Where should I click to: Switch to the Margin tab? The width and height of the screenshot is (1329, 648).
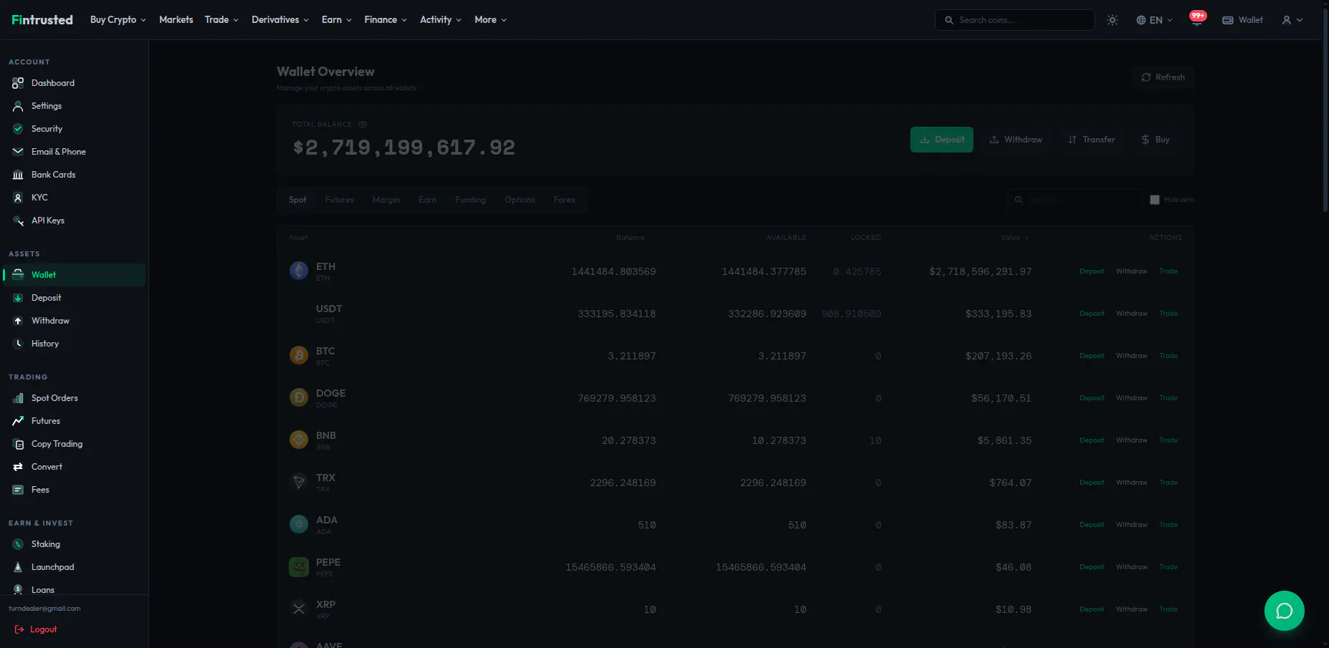pyautogui.click(x=386, y=200)
